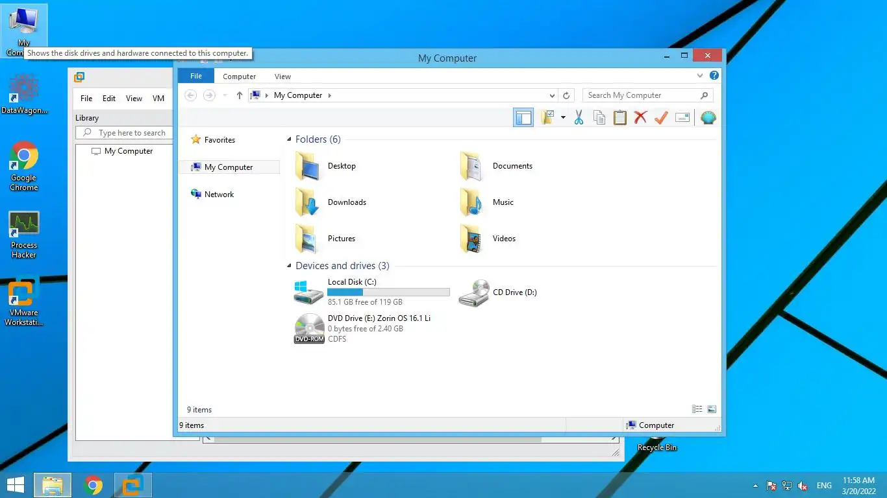
Task: Open File menu in VMware window
Action: pyautogui.click(x=86, y=99)
